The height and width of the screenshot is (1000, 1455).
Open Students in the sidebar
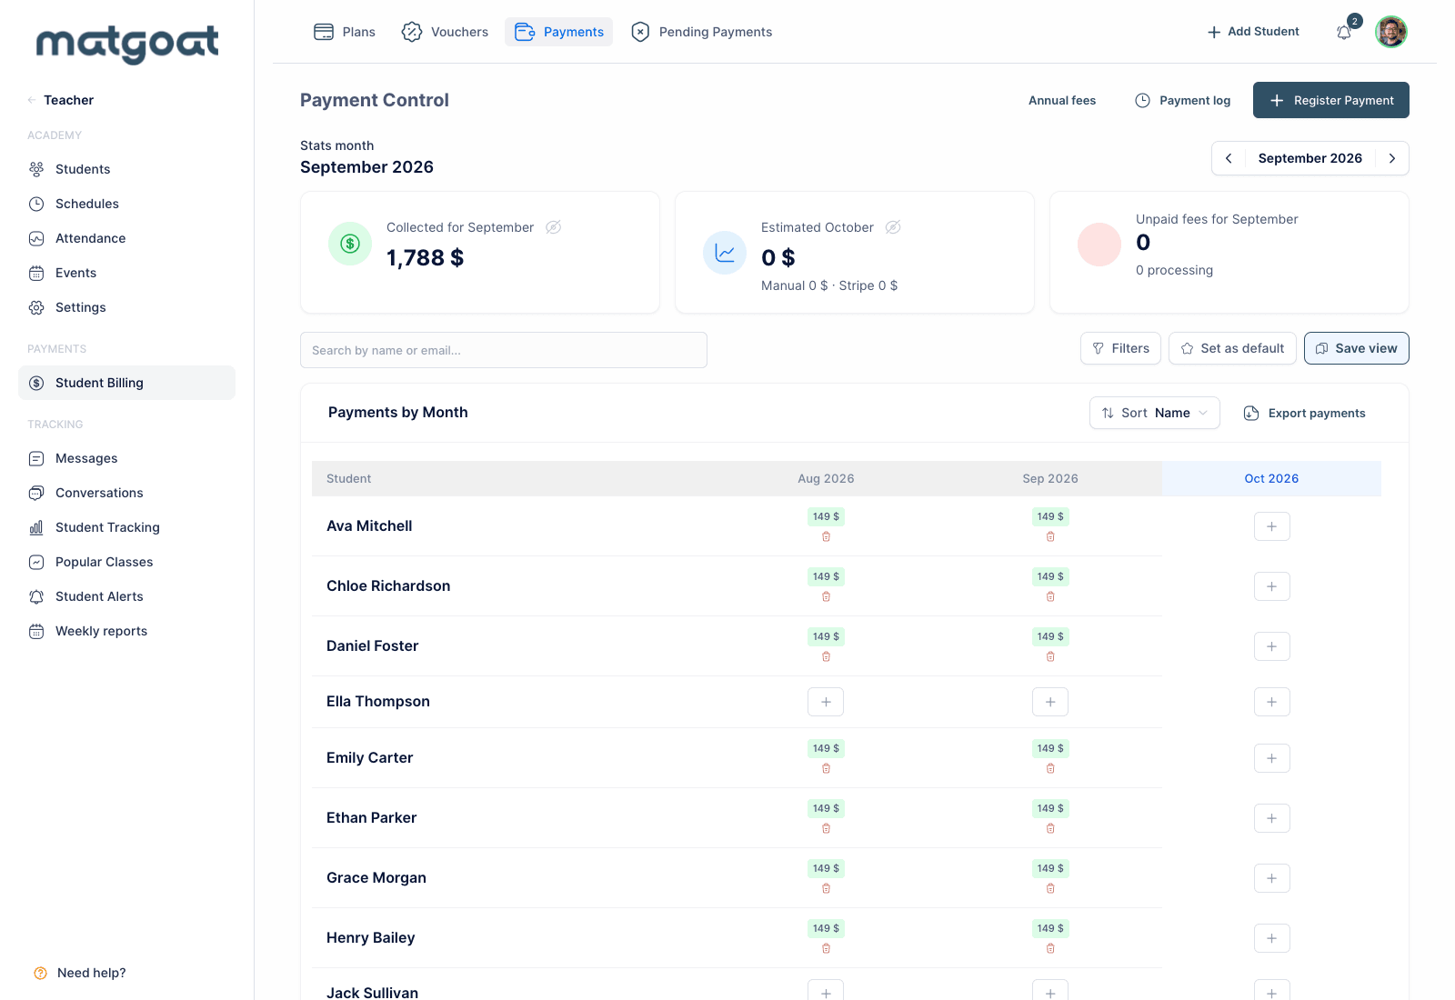point(126,169)
